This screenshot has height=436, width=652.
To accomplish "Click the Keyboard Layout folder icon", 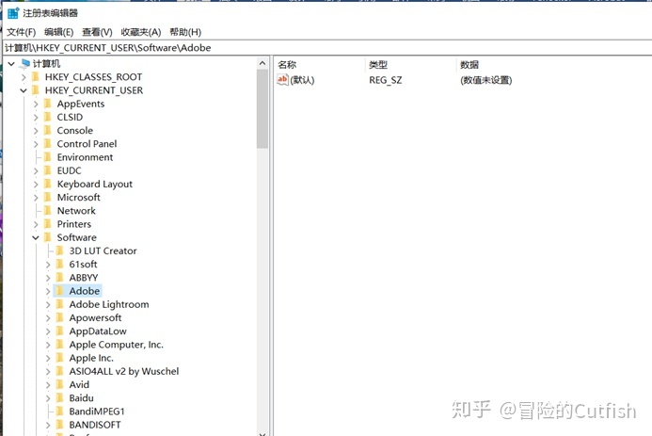I will [48, 184].
